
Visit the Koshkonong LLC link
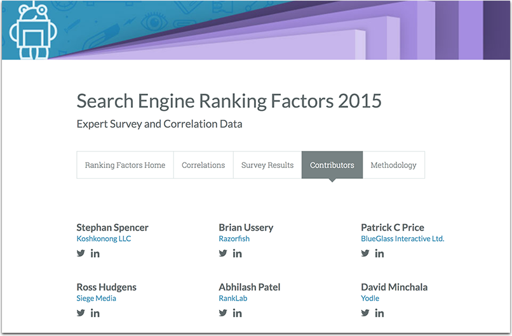[x=104, y=238]
